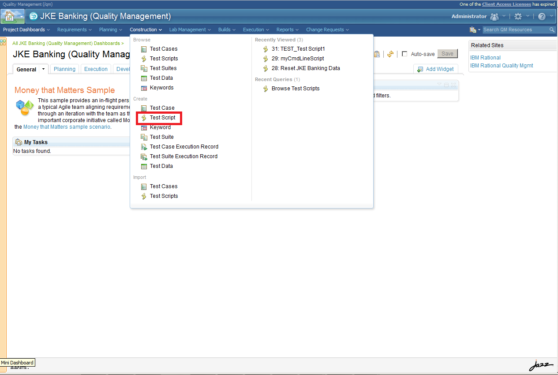Open the search scope dropdown arrow
Viewport: 558px width, 375px height.
tap(479, 30)
